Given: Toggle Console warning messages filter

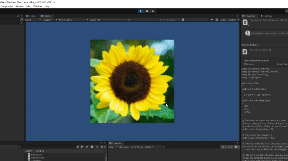Looking at the screenshot, I should point(230,147).
